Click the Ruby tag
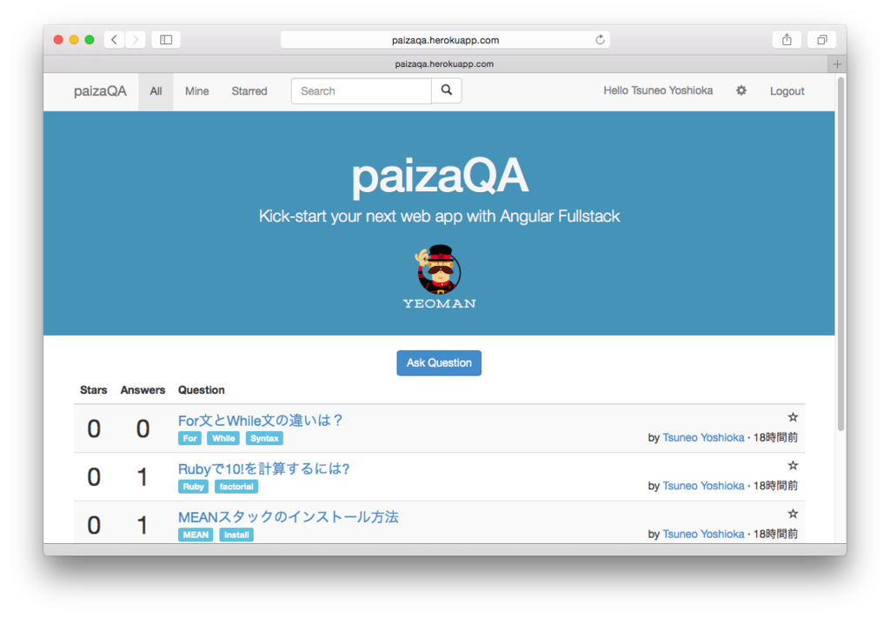The image size is (890, 618). (x=194, y=487)
